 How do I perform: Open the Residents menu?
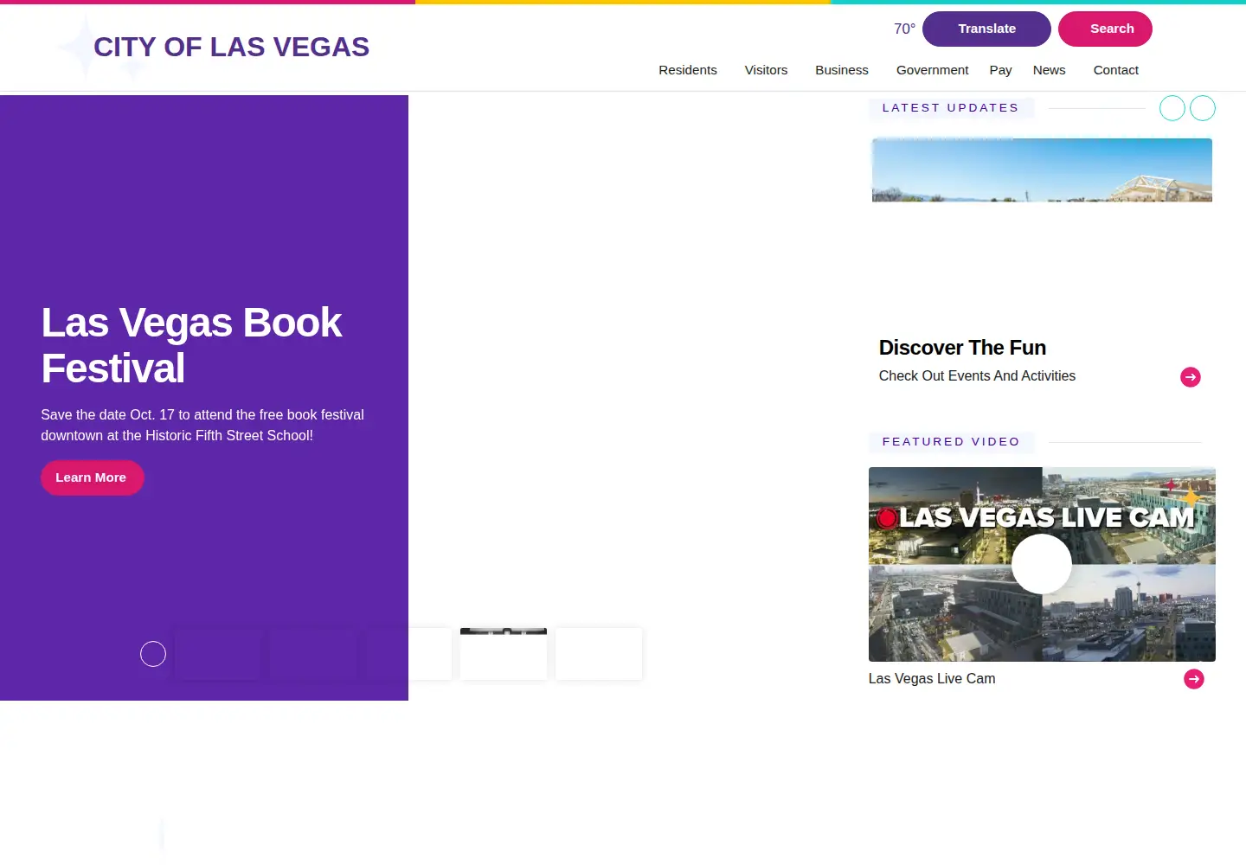688,70
